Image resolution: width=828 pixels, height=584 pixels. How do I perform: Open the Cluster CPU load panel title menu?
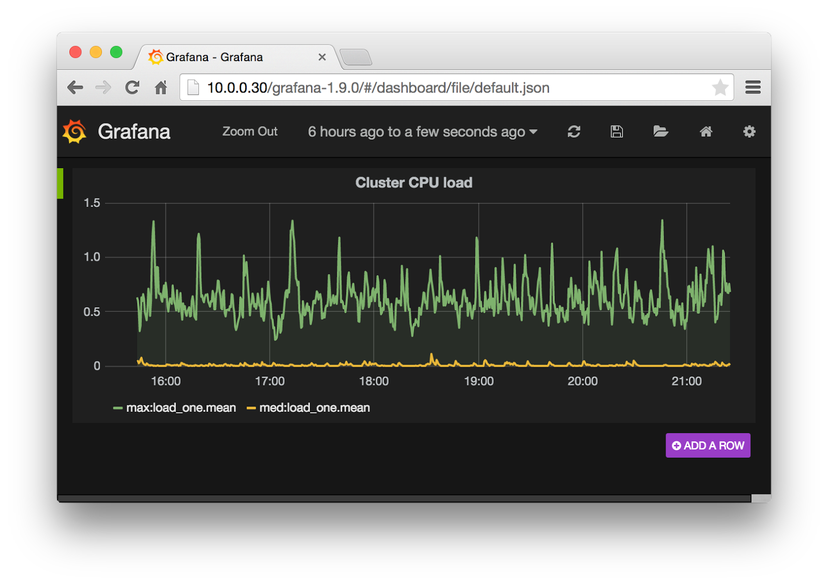coord(413,183)
